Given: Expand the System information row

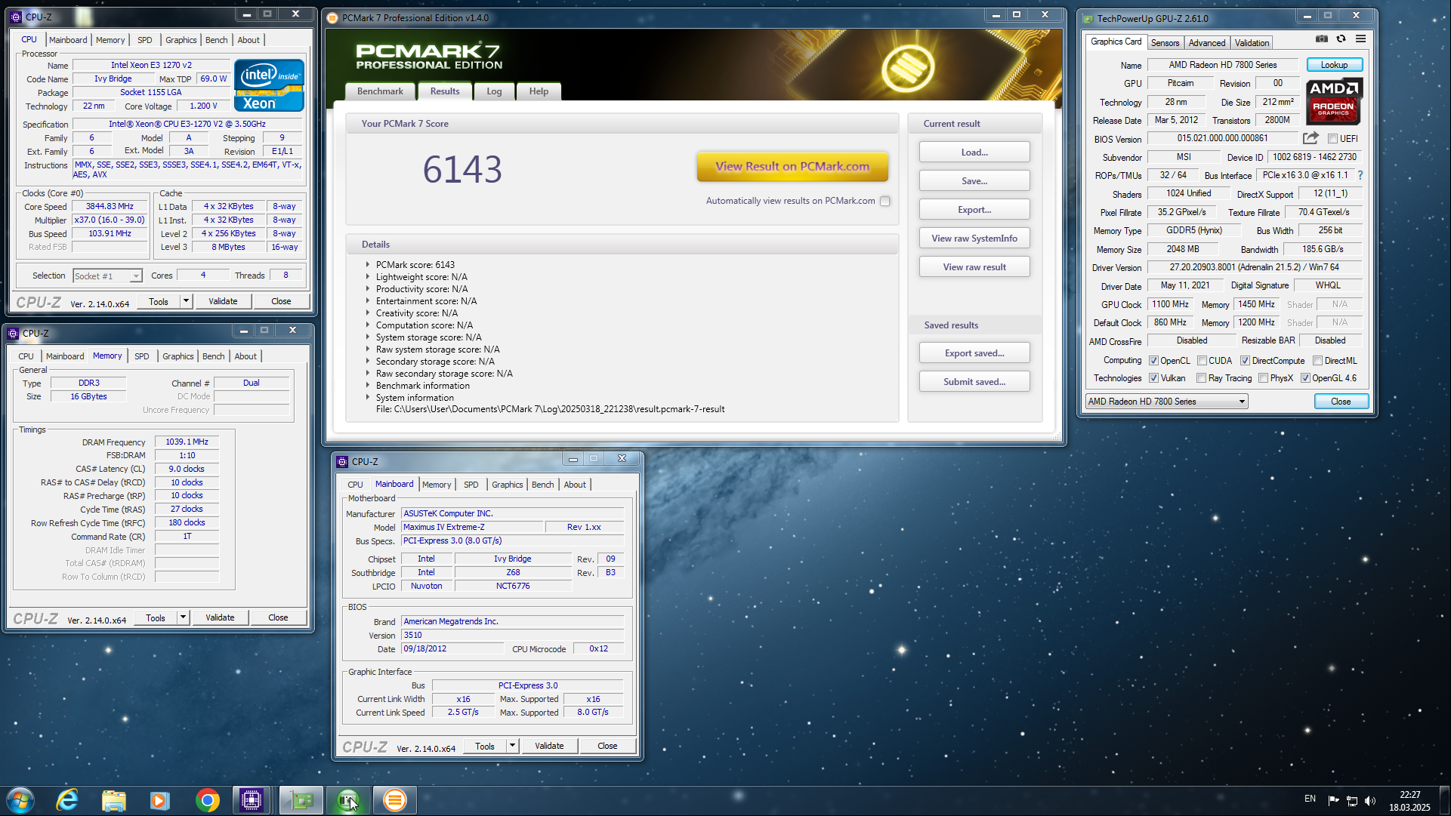Looking at the screenshot, I should click(x=368, y=398).
